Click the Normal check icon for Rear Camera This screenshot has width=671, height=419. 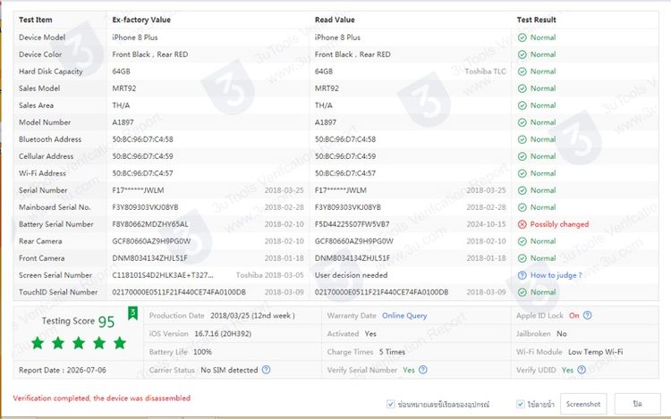click(x=522, y=241)
